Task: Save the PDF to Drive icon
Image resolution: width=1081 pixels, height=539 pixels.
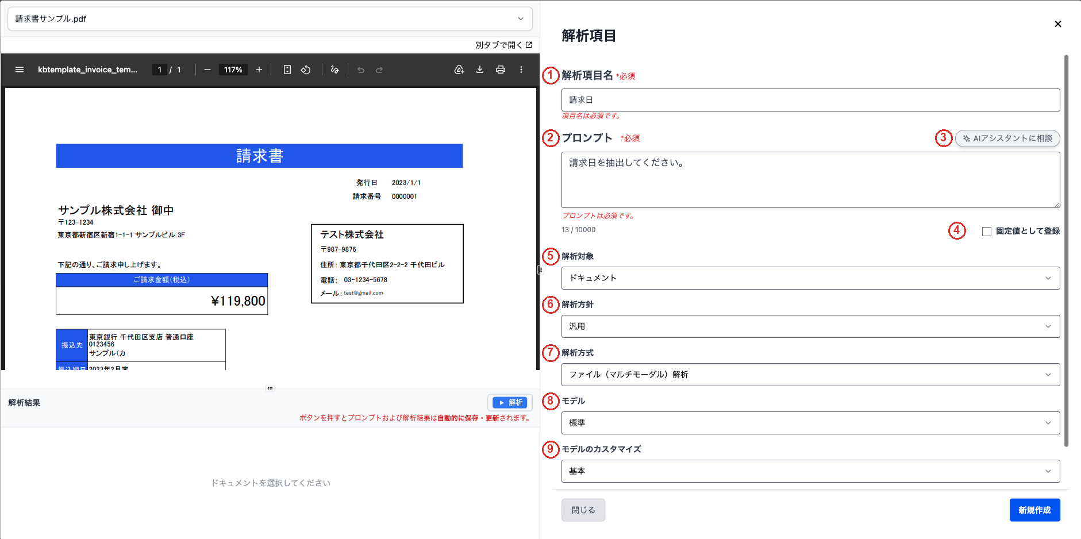Action: tap(459, 70)
